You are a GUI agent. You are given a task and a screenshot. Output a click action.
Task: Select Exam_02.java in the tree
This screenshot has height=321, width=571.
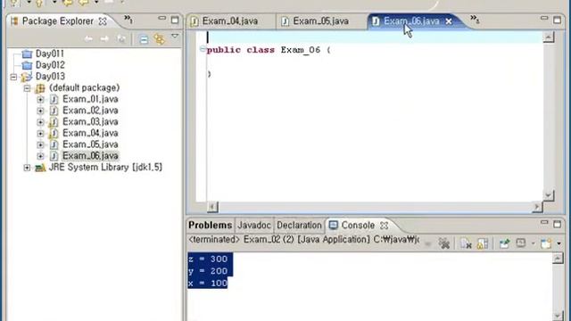pyautogui.click(x=90, y=111)
